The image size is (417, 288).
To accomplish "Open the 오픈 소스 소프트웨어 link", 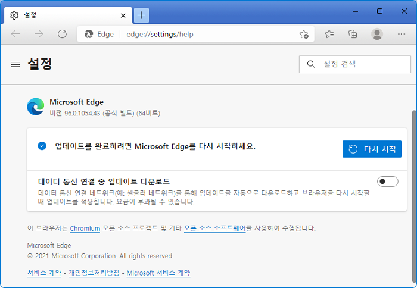I will (x=214, y=228).
